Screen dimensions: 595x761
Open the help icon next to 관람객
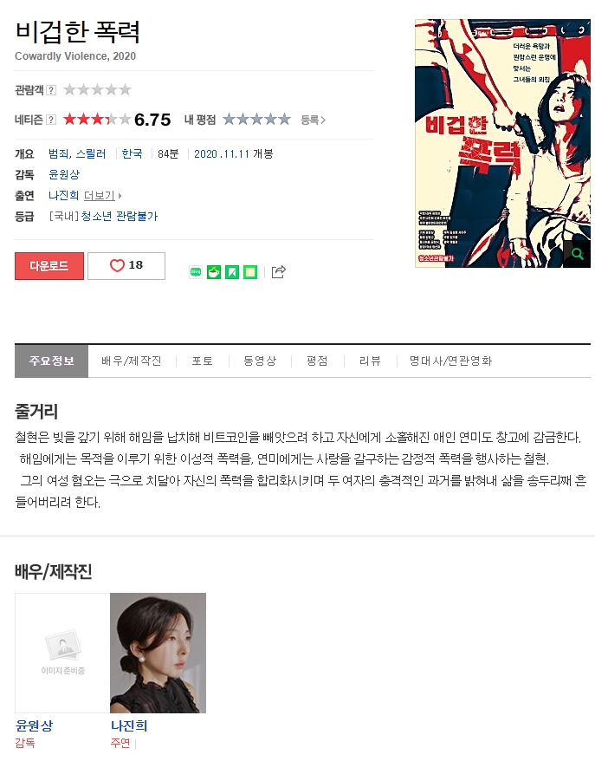tap(51, 90)
